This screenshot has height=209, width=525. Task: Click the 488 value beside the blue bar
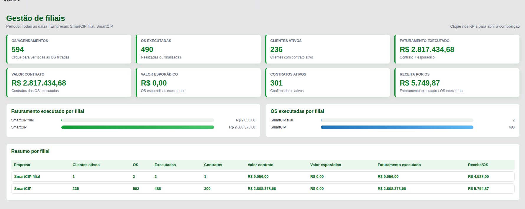tap(512, 127)
